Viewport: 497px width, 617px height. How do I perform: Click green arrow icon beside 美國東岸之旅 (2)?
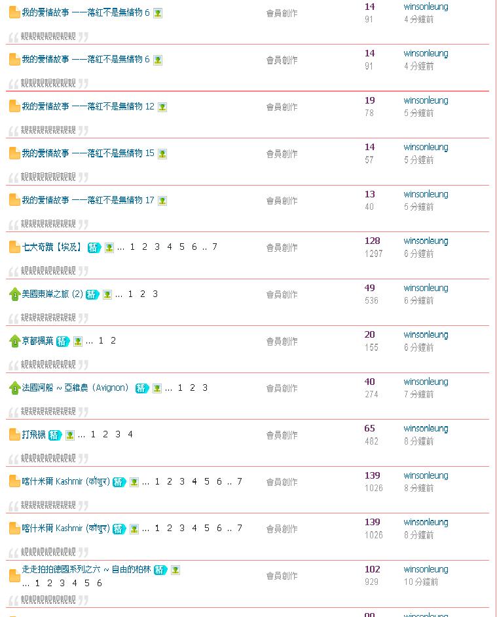coord(14,294)
